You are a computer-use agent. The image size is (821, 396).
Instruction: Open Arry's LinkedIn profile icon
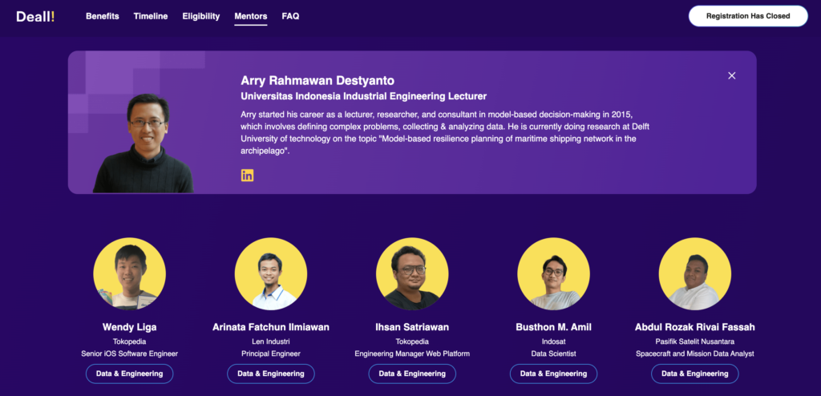[x=247, y=176]
